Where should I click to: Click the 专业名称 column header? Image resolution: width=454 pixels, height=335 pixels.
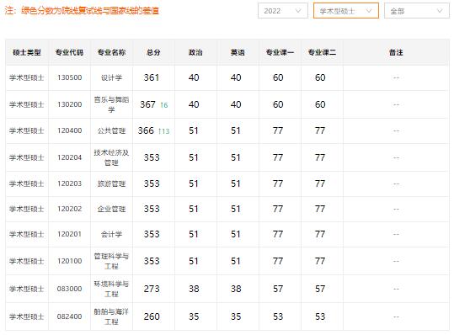pyautogui.click(x=111, y=52)
